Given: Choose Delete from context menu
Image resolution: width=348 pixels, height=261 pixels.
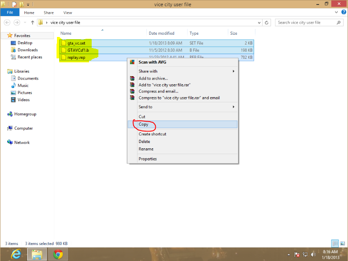Looking at the screenshot, I should pyautogui.click(x=182, y=142).
